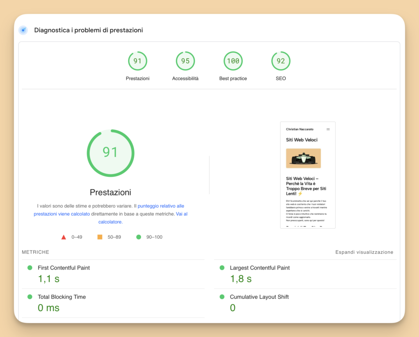The height and width of the screenshot is (337, 419).
Task: Expand view with 'Espandi visualizzazione'
Action: [x=364, y=252]
